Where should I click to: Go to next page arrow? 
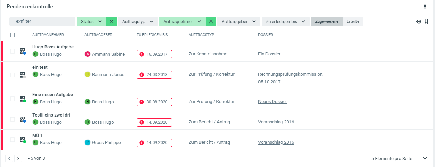[x=18, y=158]
